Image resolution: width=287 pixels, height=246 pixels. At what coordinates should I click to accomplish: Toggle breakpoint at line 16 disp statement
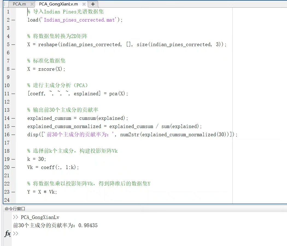pos(13,135)
